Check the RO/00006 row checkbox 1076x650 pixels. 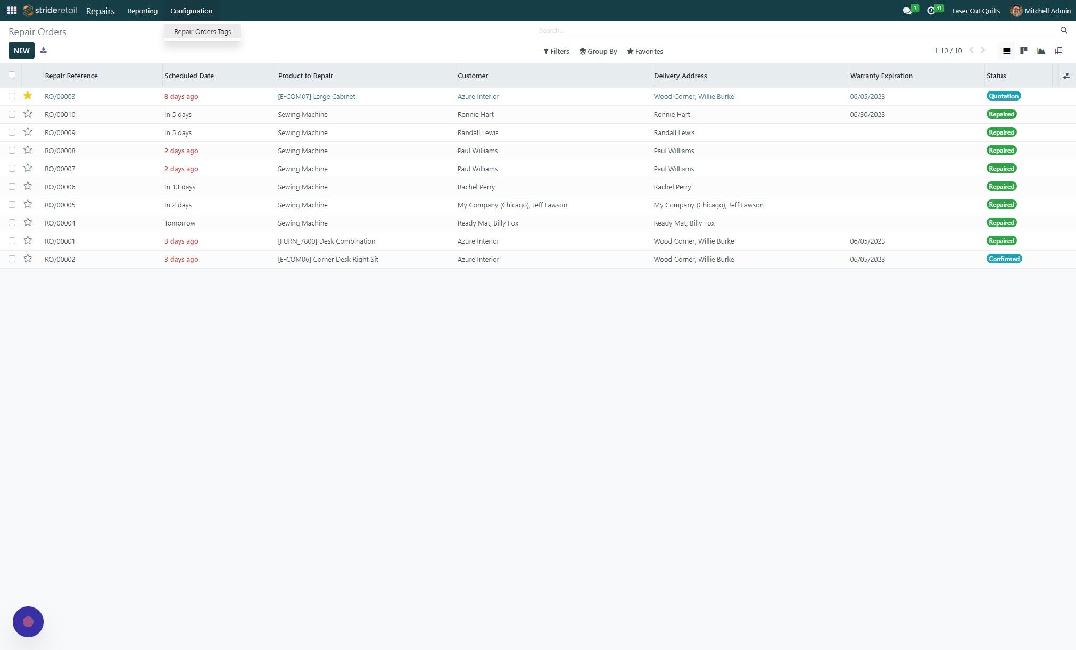12,187
